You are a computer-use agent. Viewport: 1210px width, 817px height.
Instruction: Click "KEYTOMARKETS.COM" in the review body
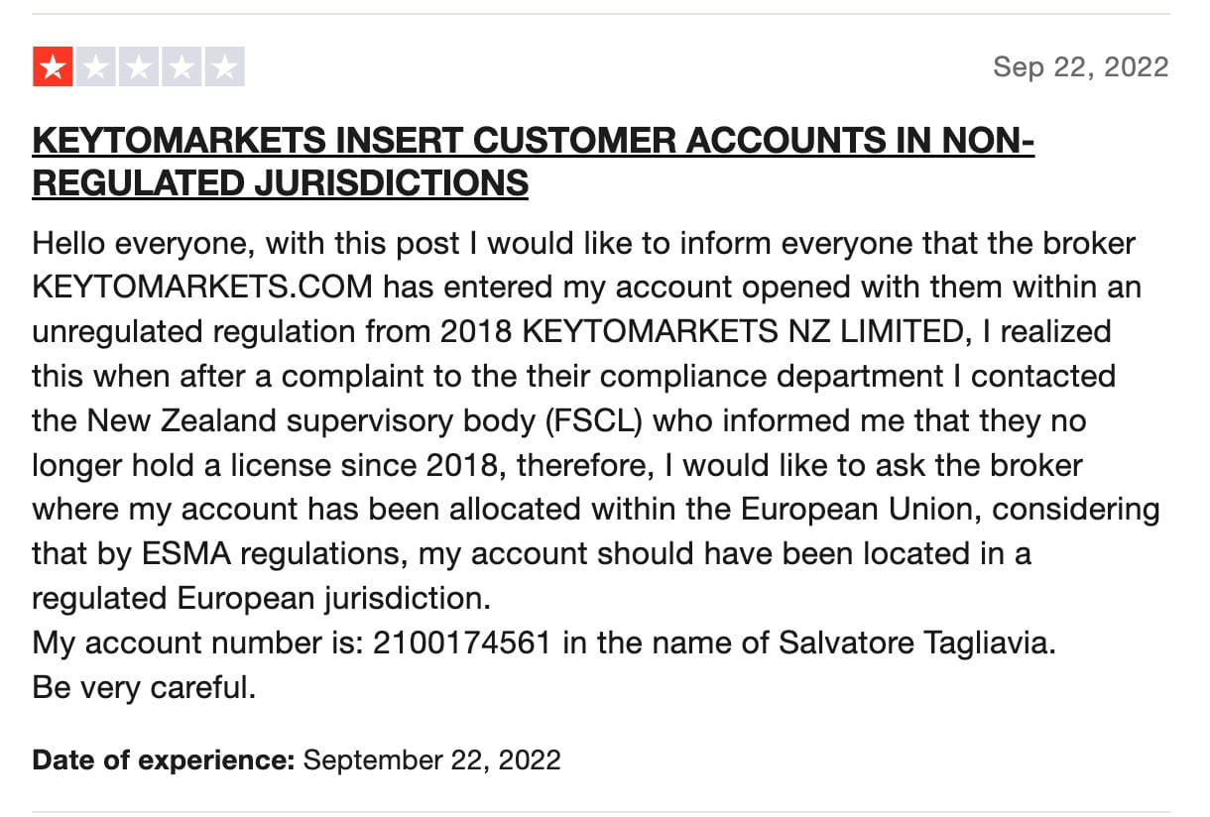point(203,287)
